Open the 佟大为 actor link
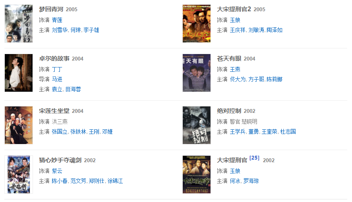 click(x=238, y=79)
